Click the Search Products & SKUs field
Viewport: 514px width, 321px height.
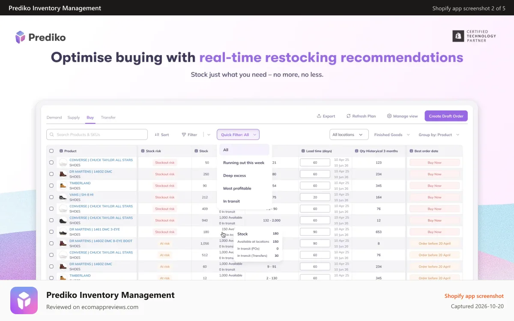[97, 135]
